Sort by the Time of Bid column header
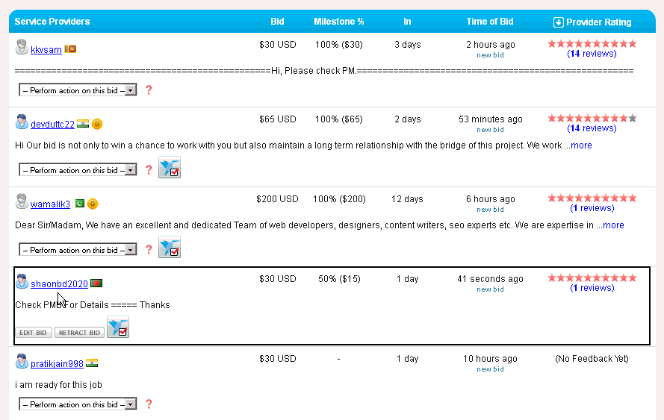Image resolution: width=664 pixels, height=420 pixels. (490, 22)
